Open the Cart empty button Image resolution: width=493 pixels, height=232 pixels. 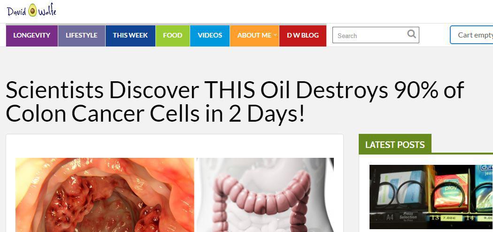(471, 35)
